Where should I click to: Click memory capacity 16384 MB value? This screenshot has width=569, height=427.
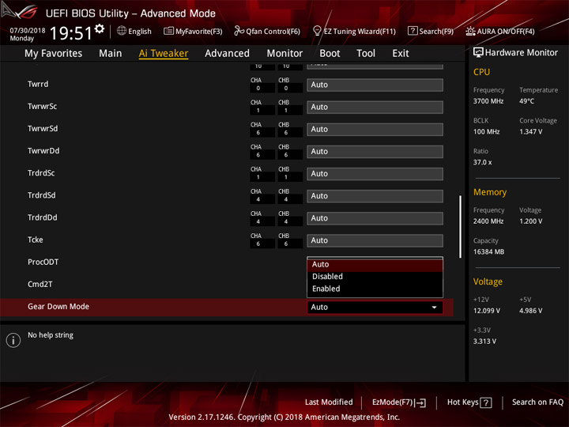[488, 252]
